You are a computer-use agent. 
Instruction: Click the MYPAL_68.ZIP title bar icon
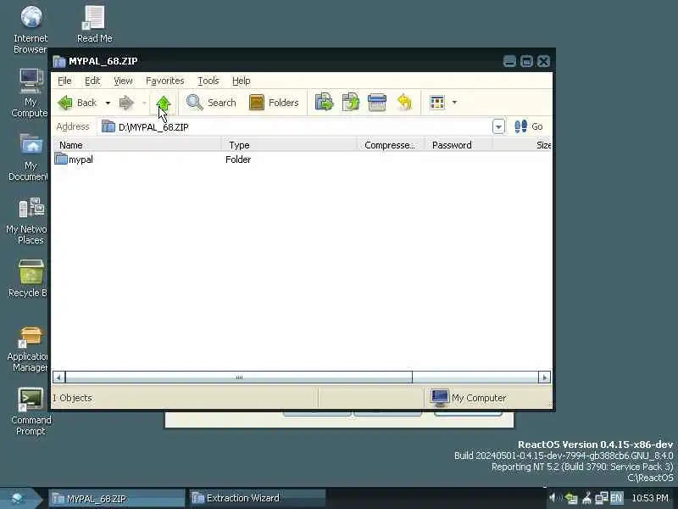coord(59,61)
